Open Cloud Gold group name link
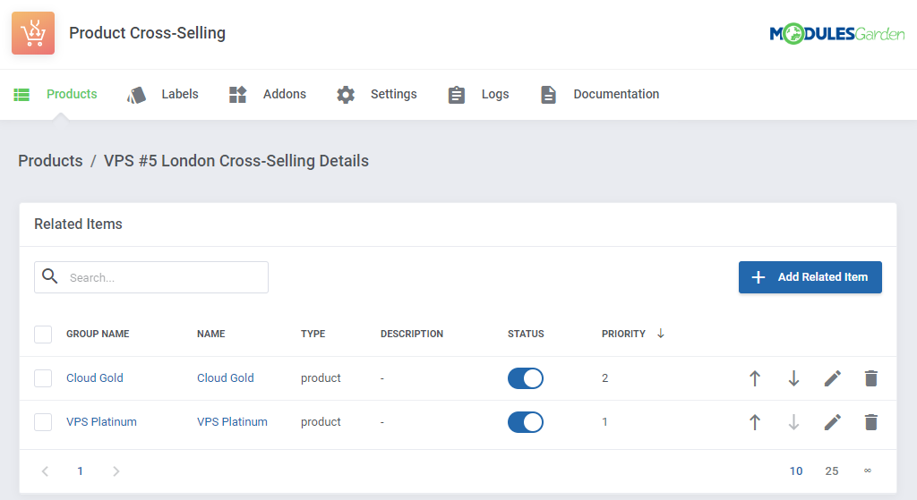The width and height of the screenshot is (917, 500). [x=95, y=378]
